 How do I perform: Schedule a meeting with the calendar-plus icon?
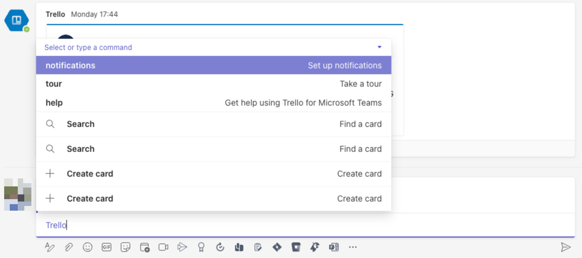144,248
